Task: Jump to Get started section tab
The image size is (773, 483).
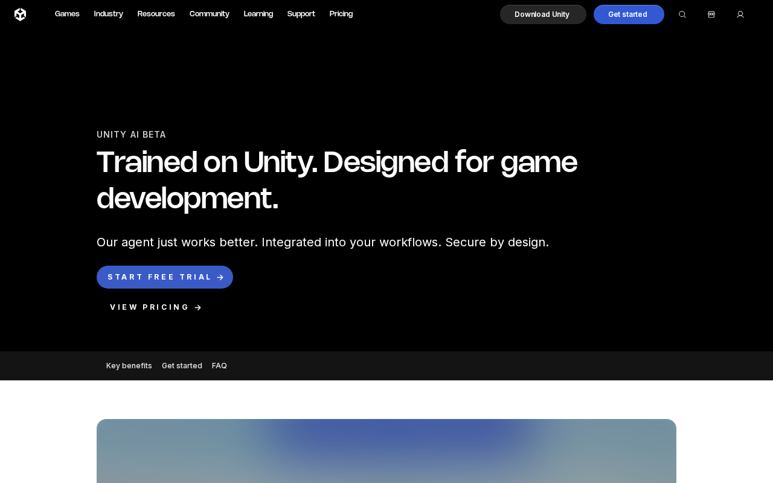Action: coord(182,366)
